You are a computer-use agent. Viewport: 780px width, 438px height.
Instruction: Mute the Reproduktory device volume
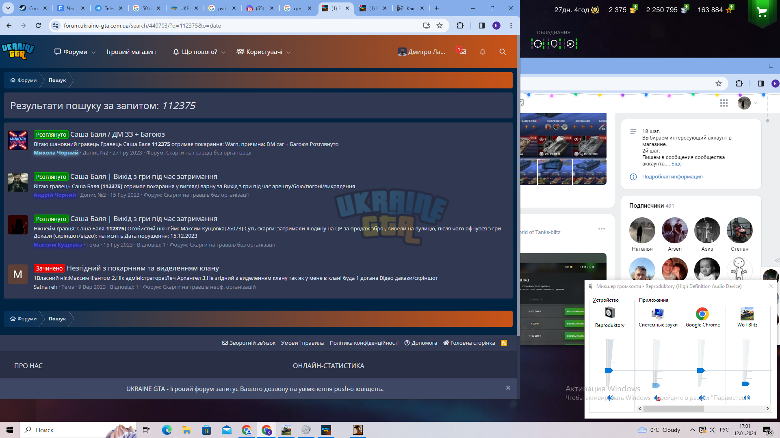(x=610, y=398)
